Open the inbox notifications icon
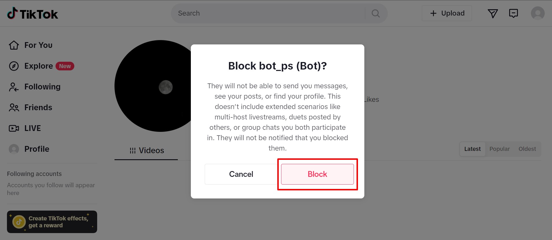 coord(514,13)
